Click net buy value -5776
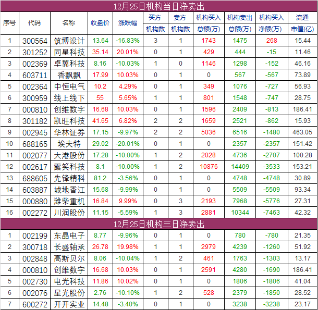The height and width of the screenshot is (310, 318). pyautogui.click(x=272, y=201)
